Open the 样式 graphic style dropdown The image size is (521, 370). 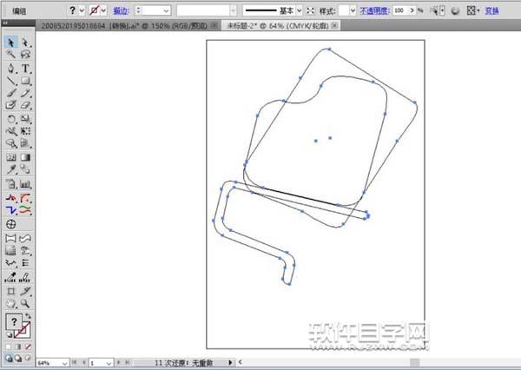[x=353, y=11]
